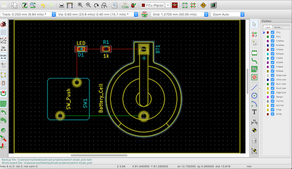The image size is (292, 169).
Task: Toggle F.Cu layer visibility checkbox
Action: [273, 32]
